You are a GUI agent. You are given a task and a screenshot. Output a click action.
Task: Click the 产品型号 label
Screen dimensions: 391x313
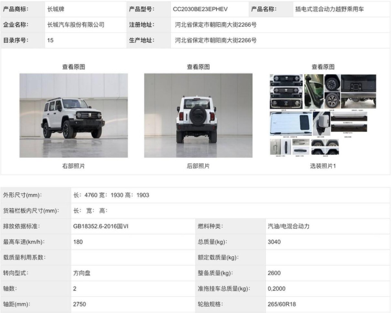click(x=142, y=9)
